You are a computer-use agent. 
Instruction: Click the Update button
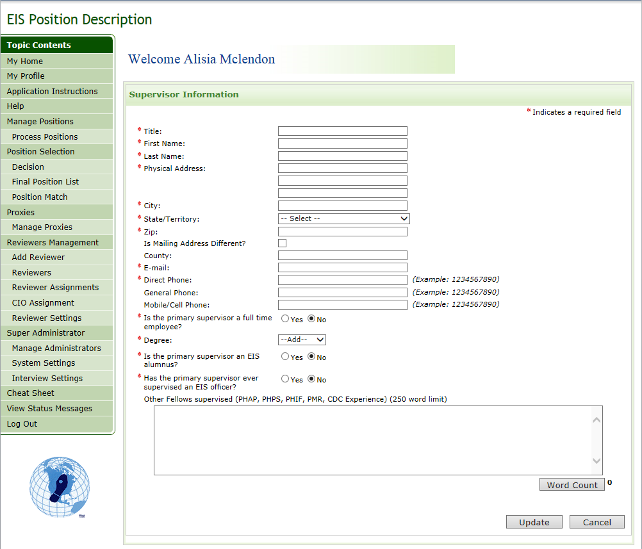[x=534, y=522]
